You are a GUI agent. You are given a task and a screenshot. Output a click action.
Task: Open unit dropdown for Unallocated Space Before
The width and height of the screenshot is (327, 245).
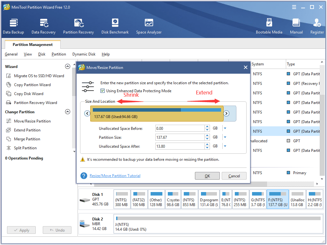[x=225, y=128]
